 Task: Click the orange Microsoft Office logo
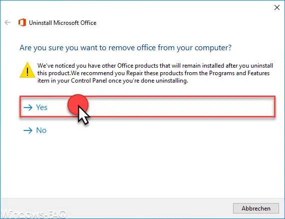tap(22, 22)
